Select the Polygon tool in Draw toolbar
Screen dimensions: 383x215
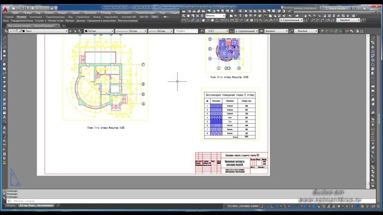click(x=4, y=51)
